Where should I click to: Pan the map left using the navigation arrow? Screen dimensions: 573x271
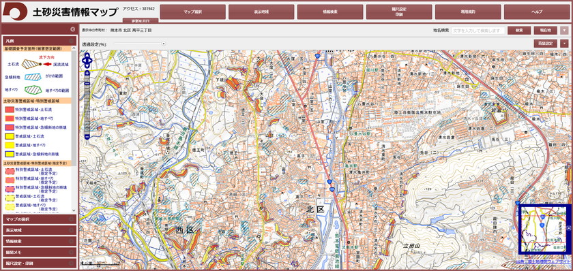[84, 61]
